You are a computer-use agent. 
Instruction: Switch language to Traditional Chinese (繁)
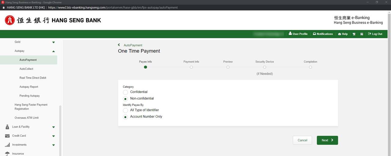tap(354, 34)
